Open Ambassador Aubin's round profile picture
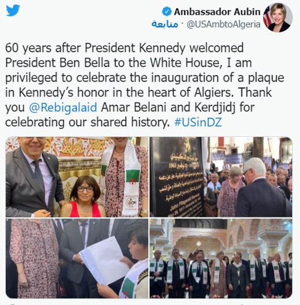Viewport: 300px width, 305px height. pyautogui.click(x=278, y=18)
